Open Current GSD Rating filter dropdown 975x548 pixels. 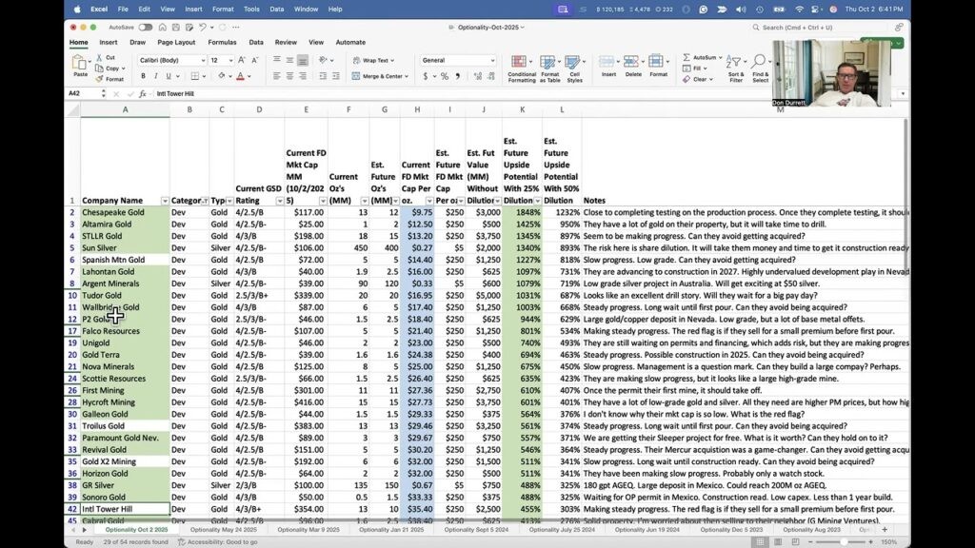[280, 201]
